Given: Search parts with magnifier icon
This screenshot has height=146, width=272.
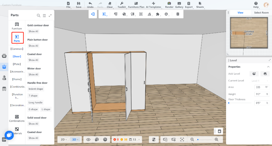Looking at the screenshot, I should point(38,15).
